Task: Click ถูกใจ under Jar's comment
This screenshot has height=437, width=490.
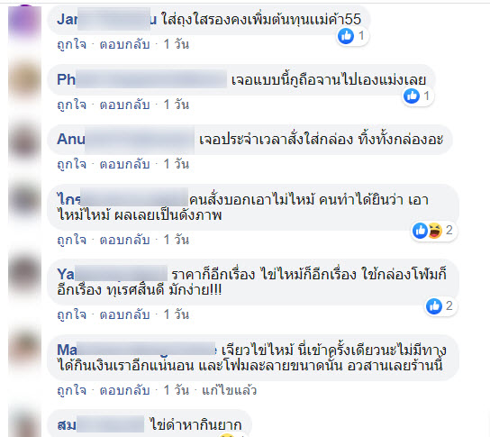Action: [71, 44]
